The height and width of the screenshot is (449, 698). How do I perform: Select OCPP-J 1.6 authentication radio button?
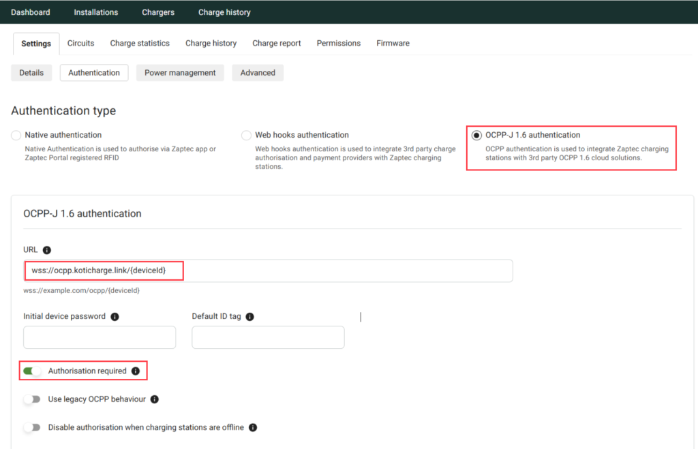click(x=476, y=136)
